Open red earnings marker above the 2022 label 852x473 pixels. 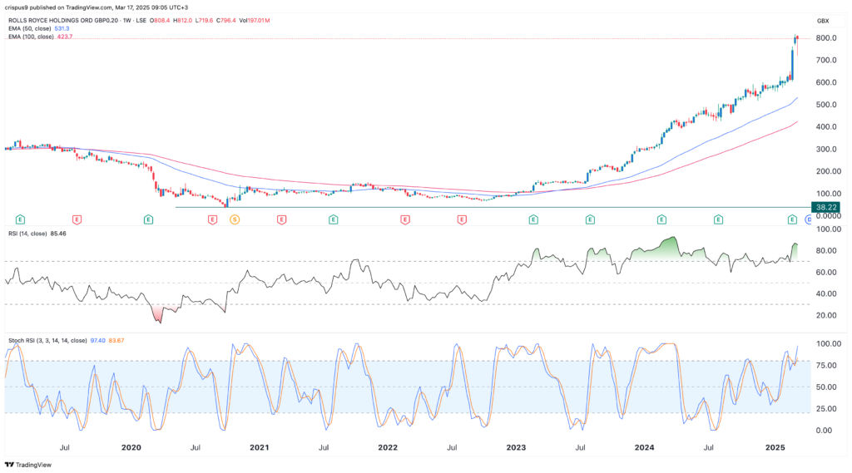pos(405,220)
